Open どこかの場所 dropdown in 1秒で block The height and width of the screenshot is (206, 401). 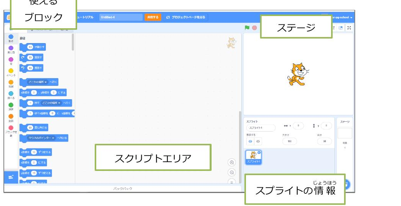pos(51,103)
